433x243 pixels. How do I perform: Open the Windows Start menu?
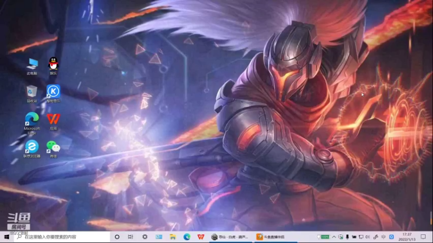[x=6, y=237]
